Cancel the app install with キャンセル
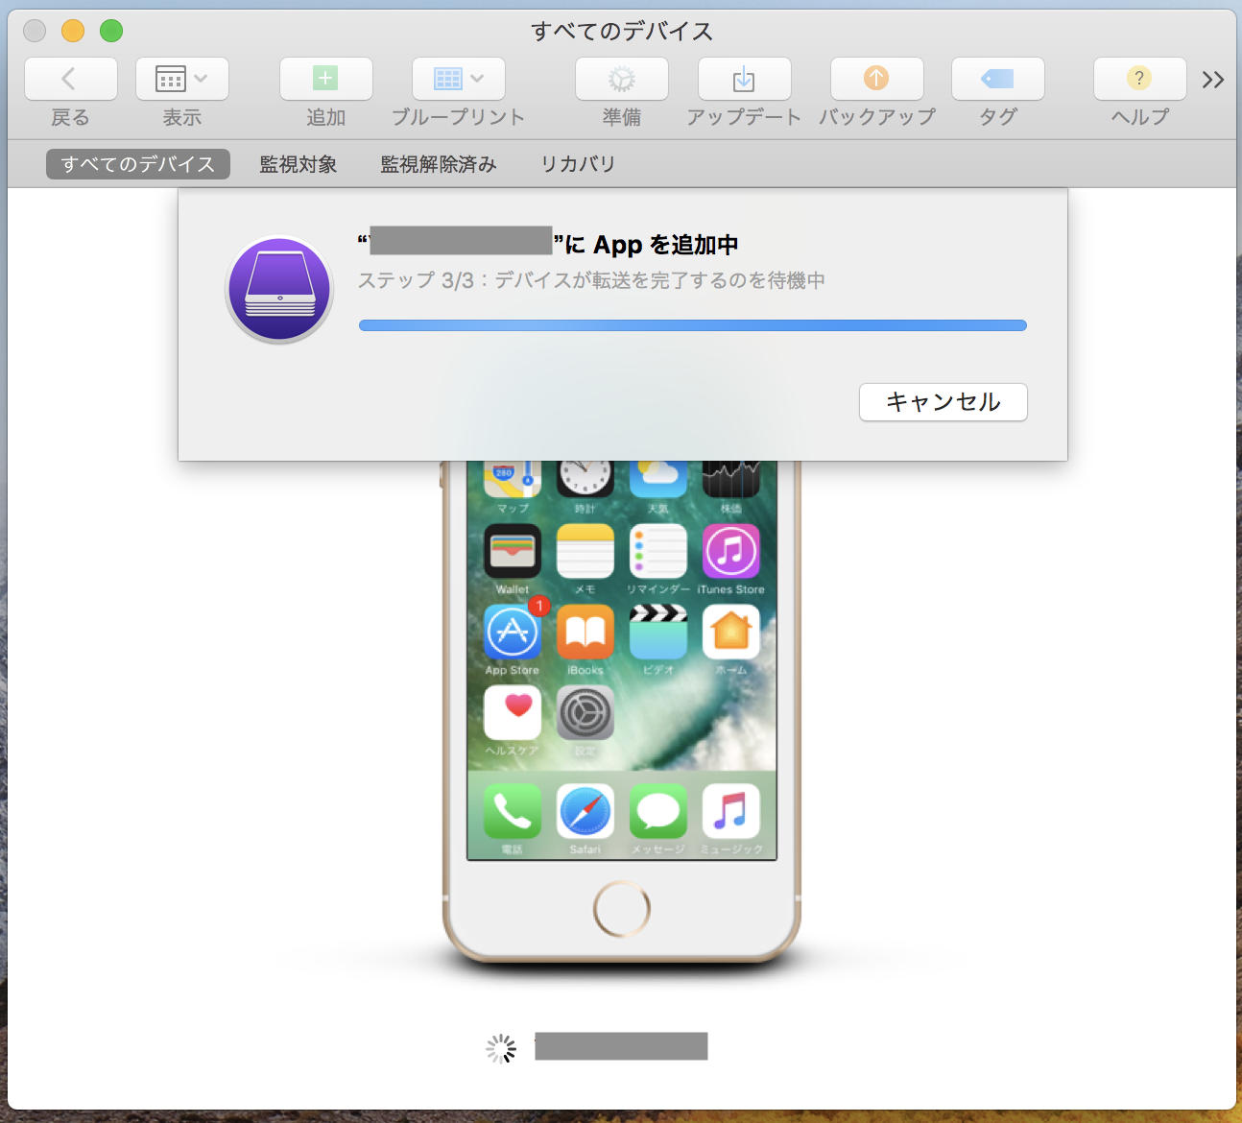Image resolution: width=1242 pixels, height=1123 pixels. (x=943, y=402)
